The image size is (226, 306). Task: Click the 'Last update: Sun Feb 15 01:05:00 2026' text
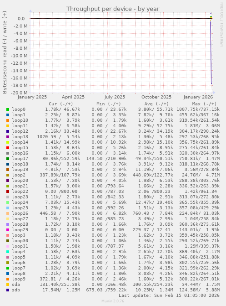[x=169, y=295]
